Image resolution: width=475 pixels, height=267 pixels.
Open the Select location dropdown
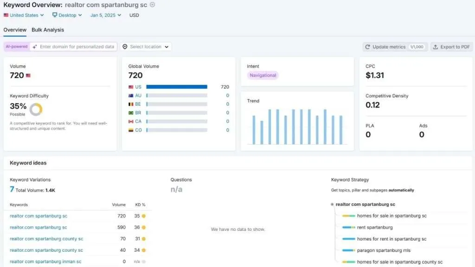146,47
